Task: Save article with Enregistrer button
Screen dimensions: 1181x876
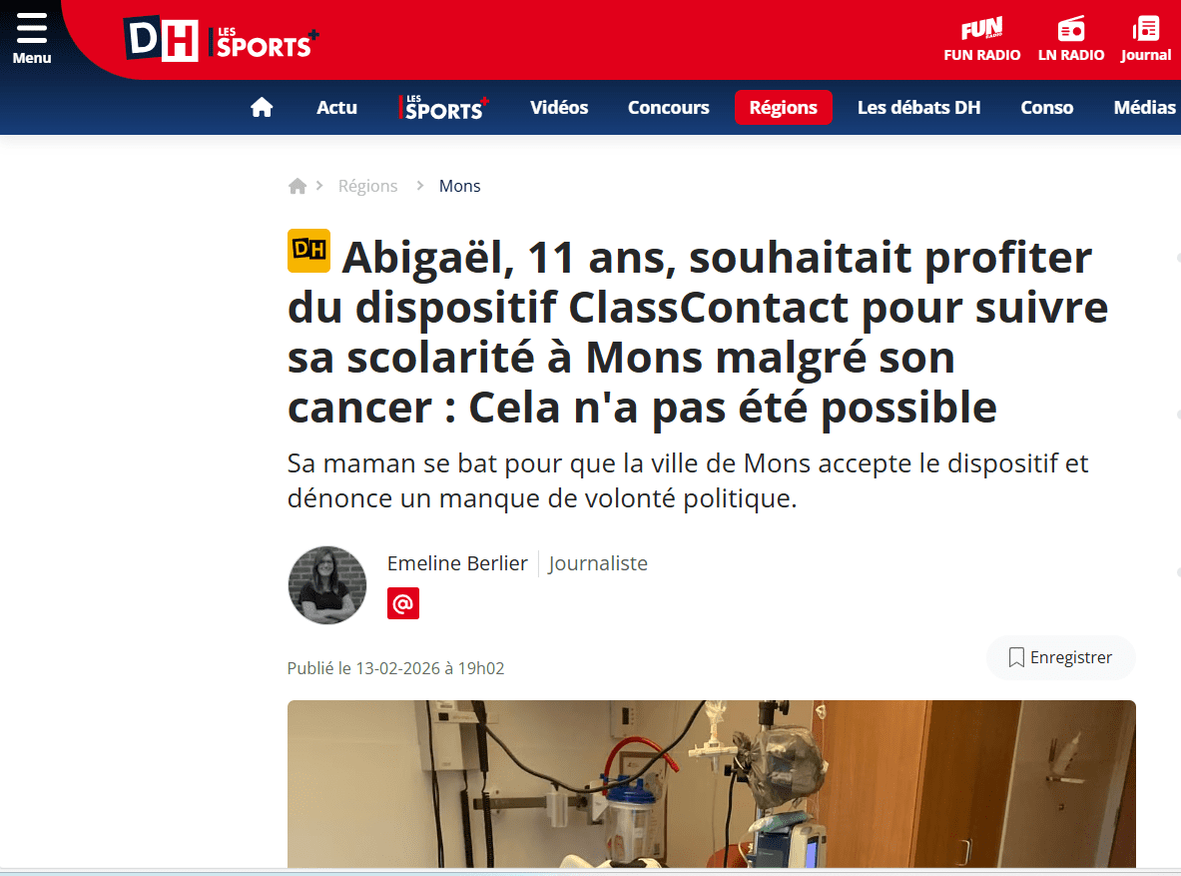Action: point(1060,657)
